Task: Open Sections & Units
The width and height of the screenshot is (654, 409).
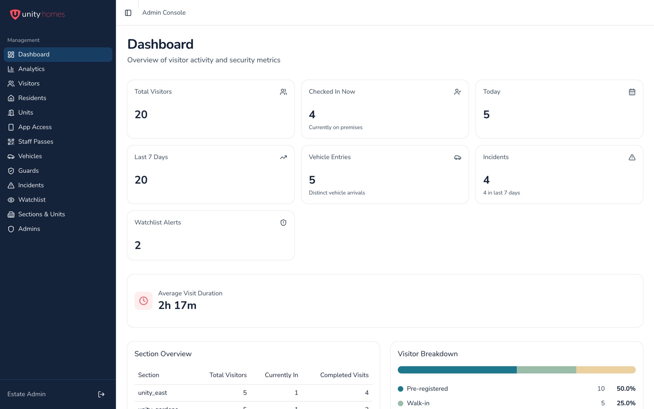Action: point(58,214)
